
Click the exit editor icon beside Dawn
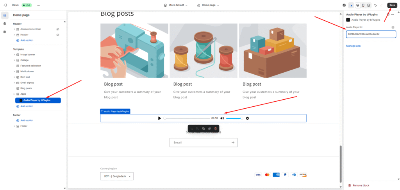tap(5, 5)
